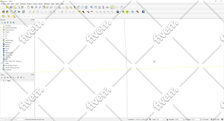Open the Python Console icon

coord(123,12)
